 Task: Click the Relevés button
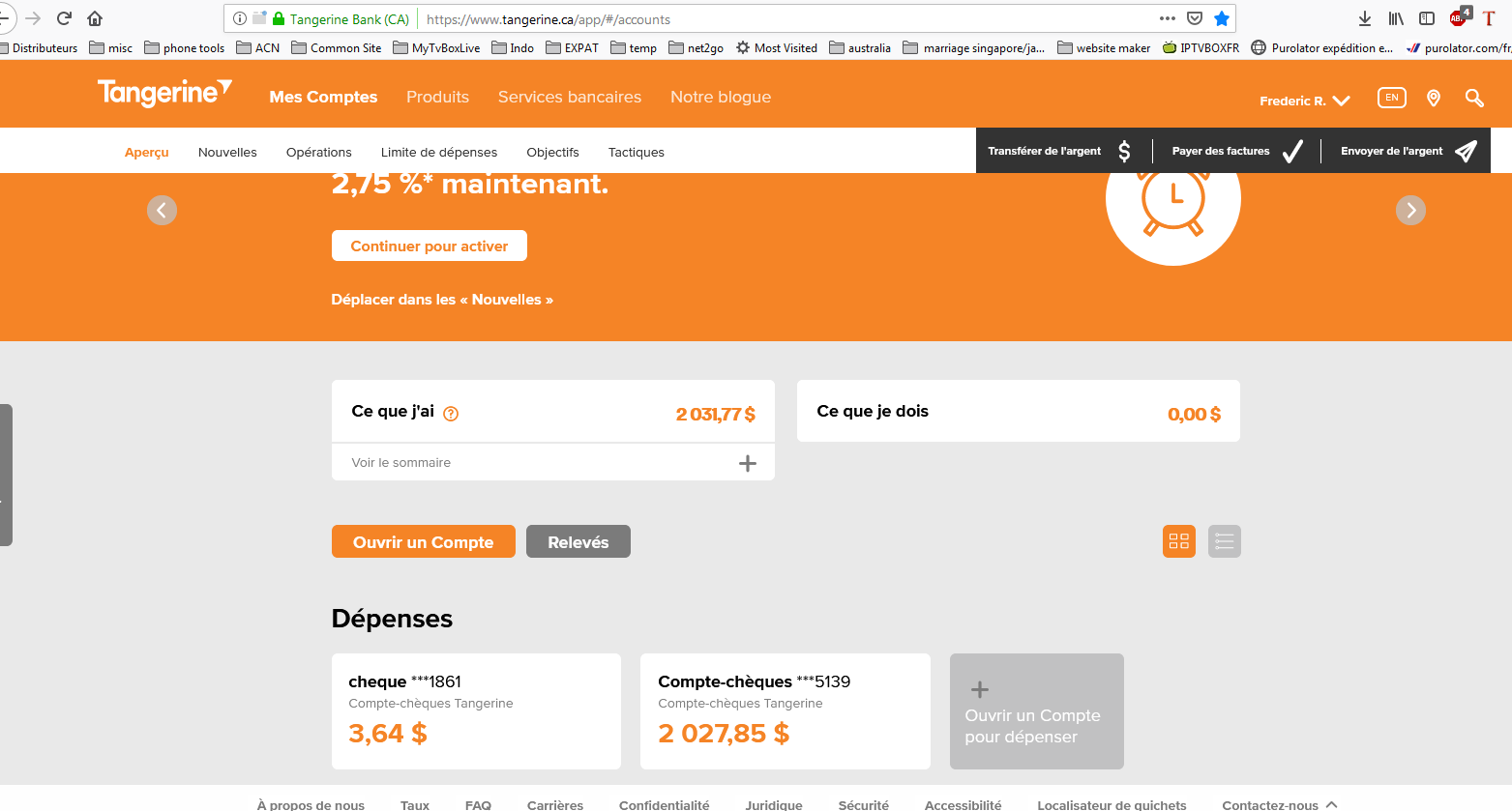(x=578, y=541)
